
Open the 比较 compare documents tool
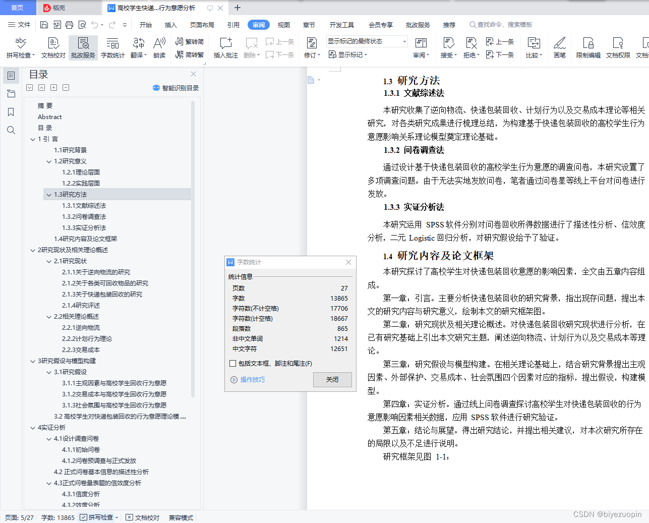[534, 48]
